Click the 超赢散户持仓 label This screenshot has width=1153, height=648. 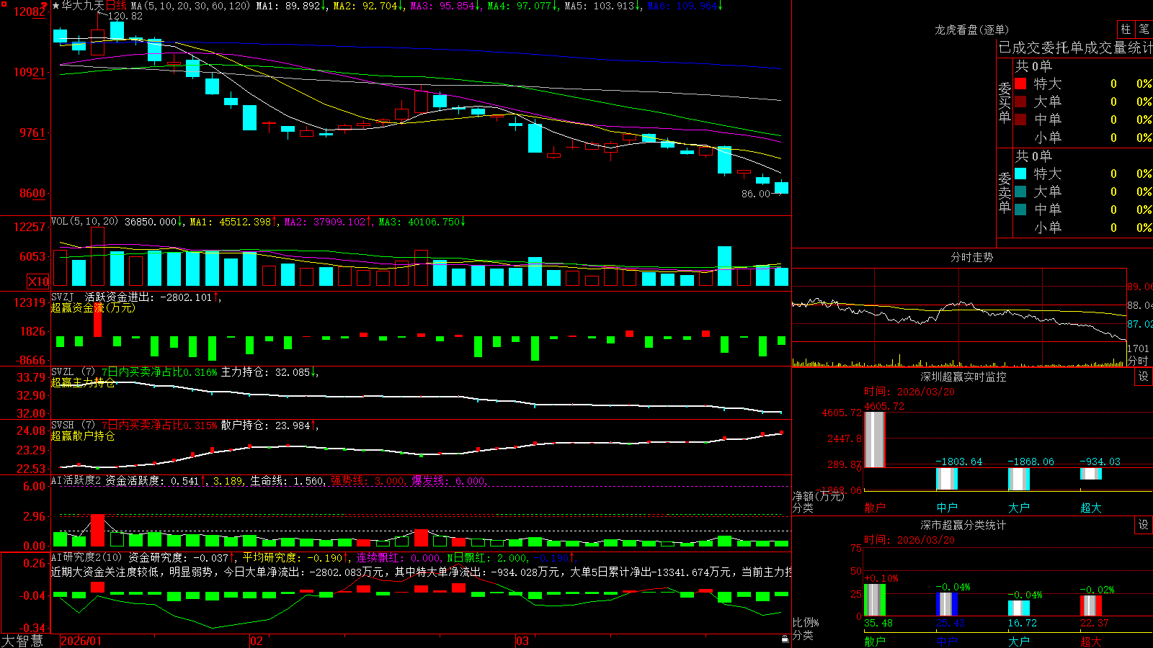click(x=83, y=436)
